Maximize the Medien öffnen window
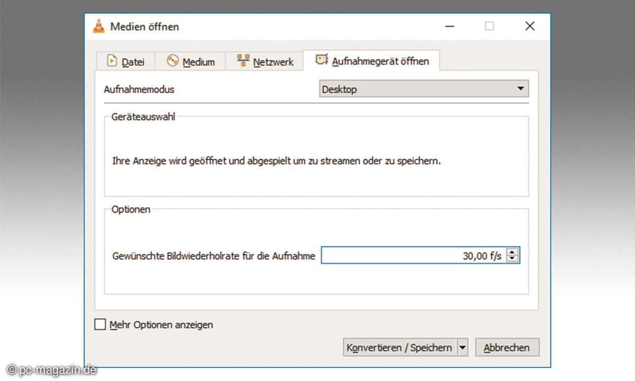This screenshot has height=381, width=635. [x=489, y=26]
